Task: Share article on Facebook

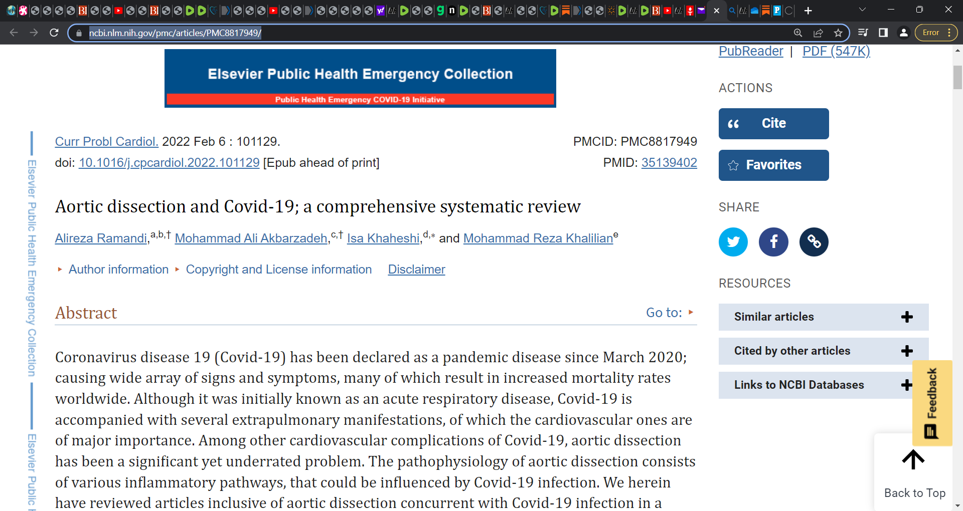Action: pyautogui.click(x=773, y=242)
